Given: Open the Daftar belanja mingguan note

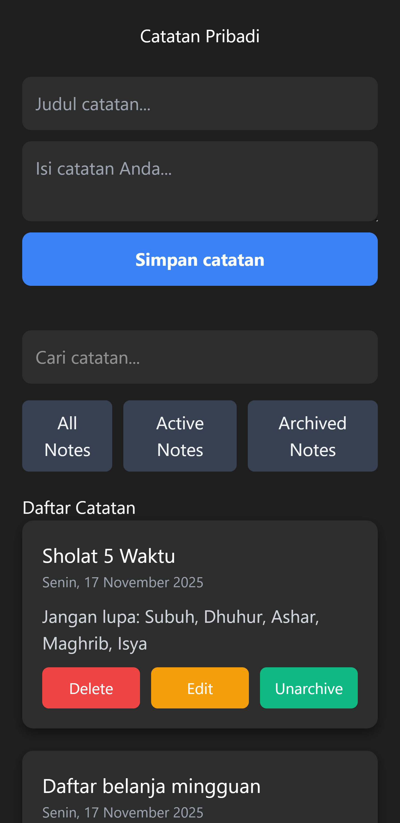Looking at the screenshot, I should pyautogui.click(x=200, y=789).
